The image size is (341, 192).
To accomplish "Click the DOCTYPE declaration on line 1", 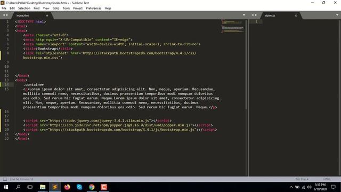I will [30, 21].
